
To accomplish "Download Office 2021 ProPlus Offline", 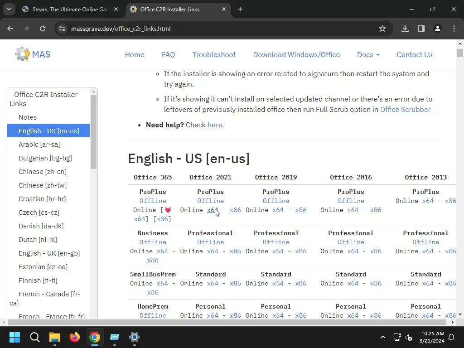I will (x=210, y=201).
